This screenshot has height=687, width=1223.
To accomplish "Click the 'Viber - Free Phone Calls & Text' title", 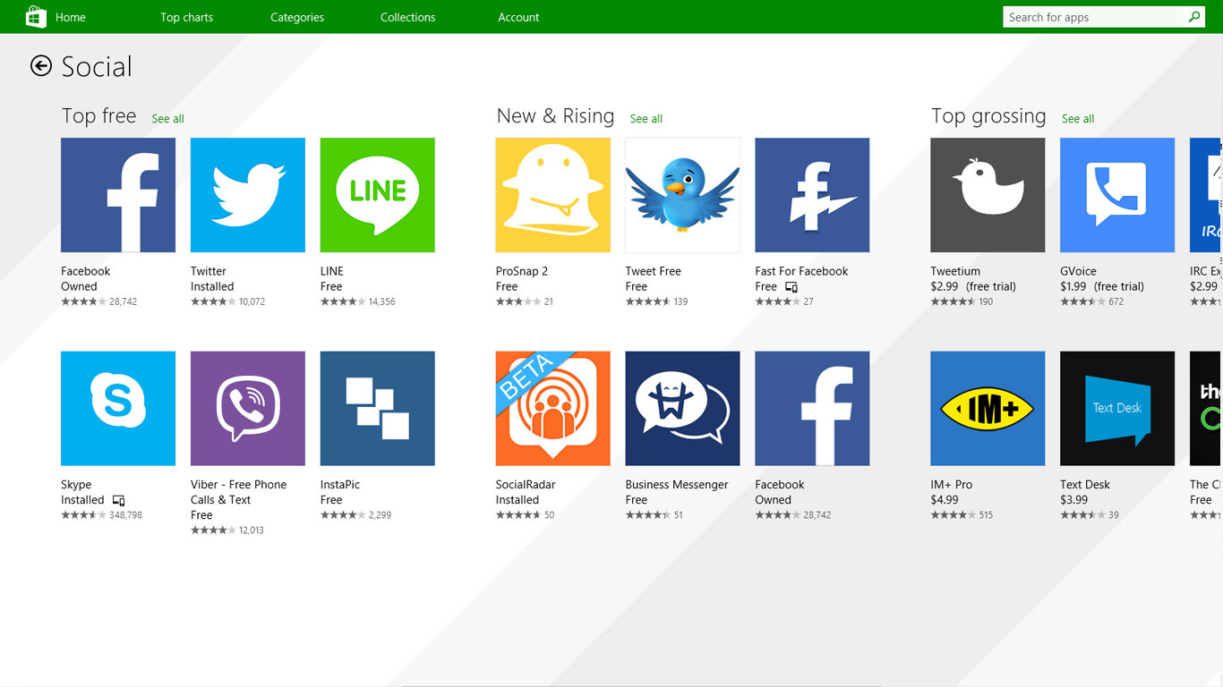I will pos(238,492).
